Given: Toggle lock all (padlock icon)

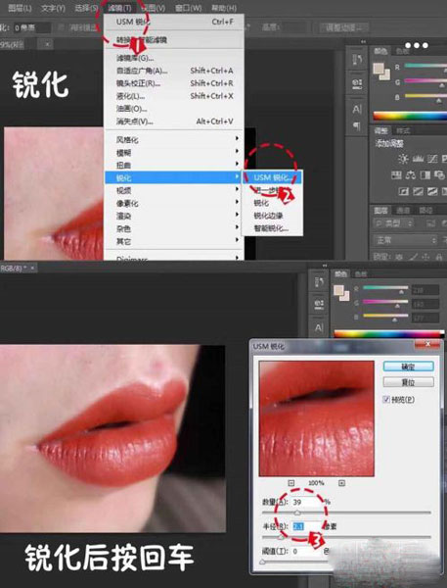Looking at the screenshot, I should [439, 257].
